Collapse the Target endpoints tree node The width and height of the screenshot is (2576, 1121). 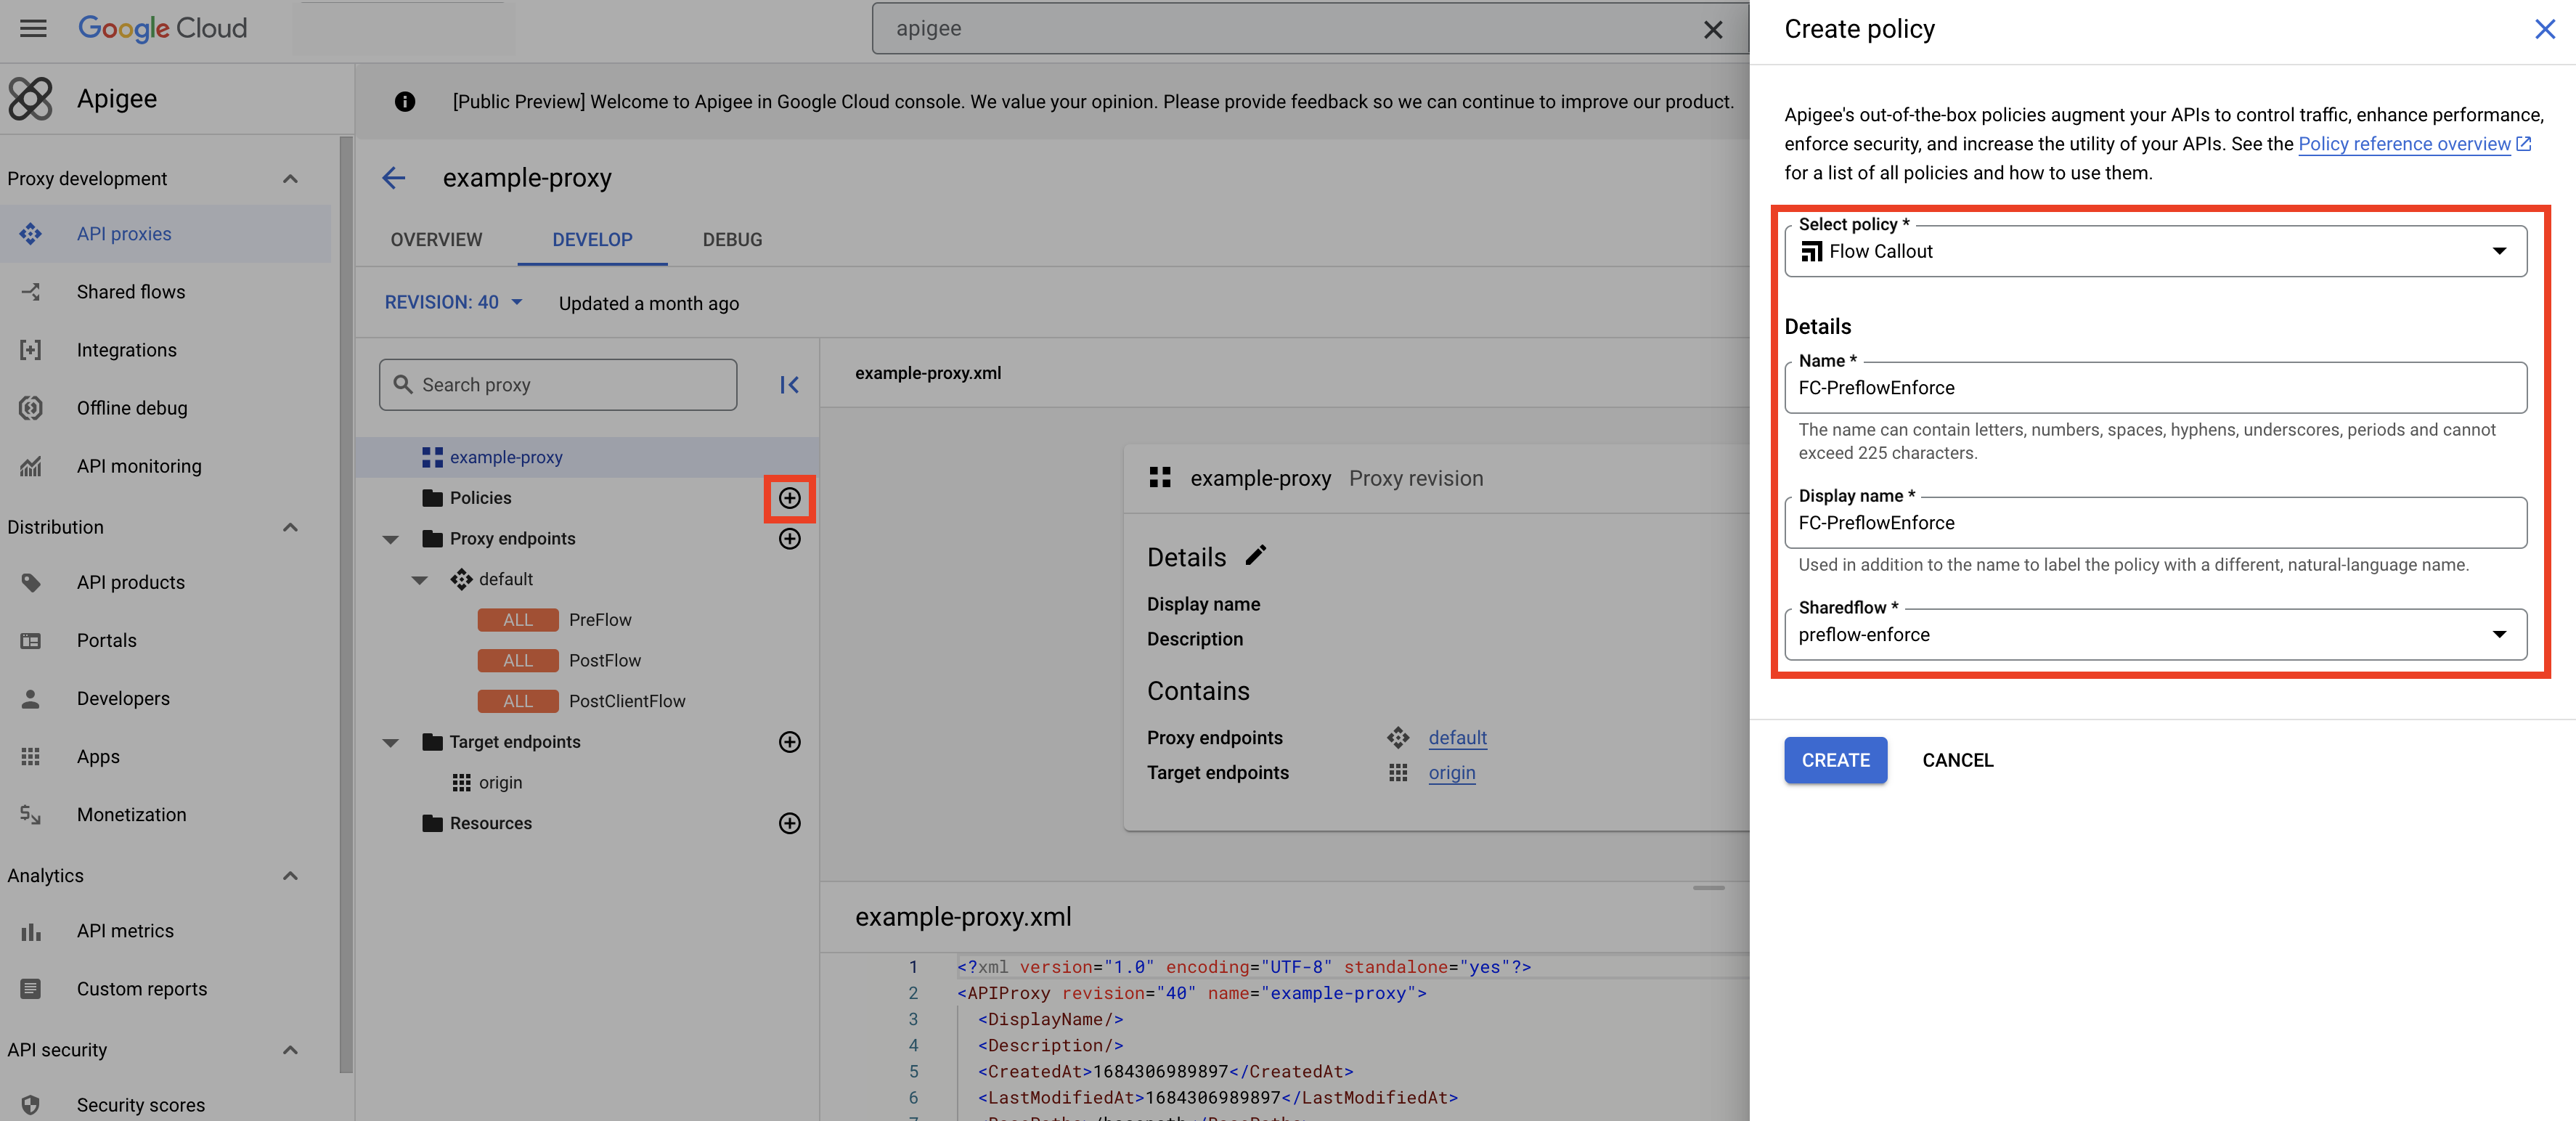(x=391, y=742)
